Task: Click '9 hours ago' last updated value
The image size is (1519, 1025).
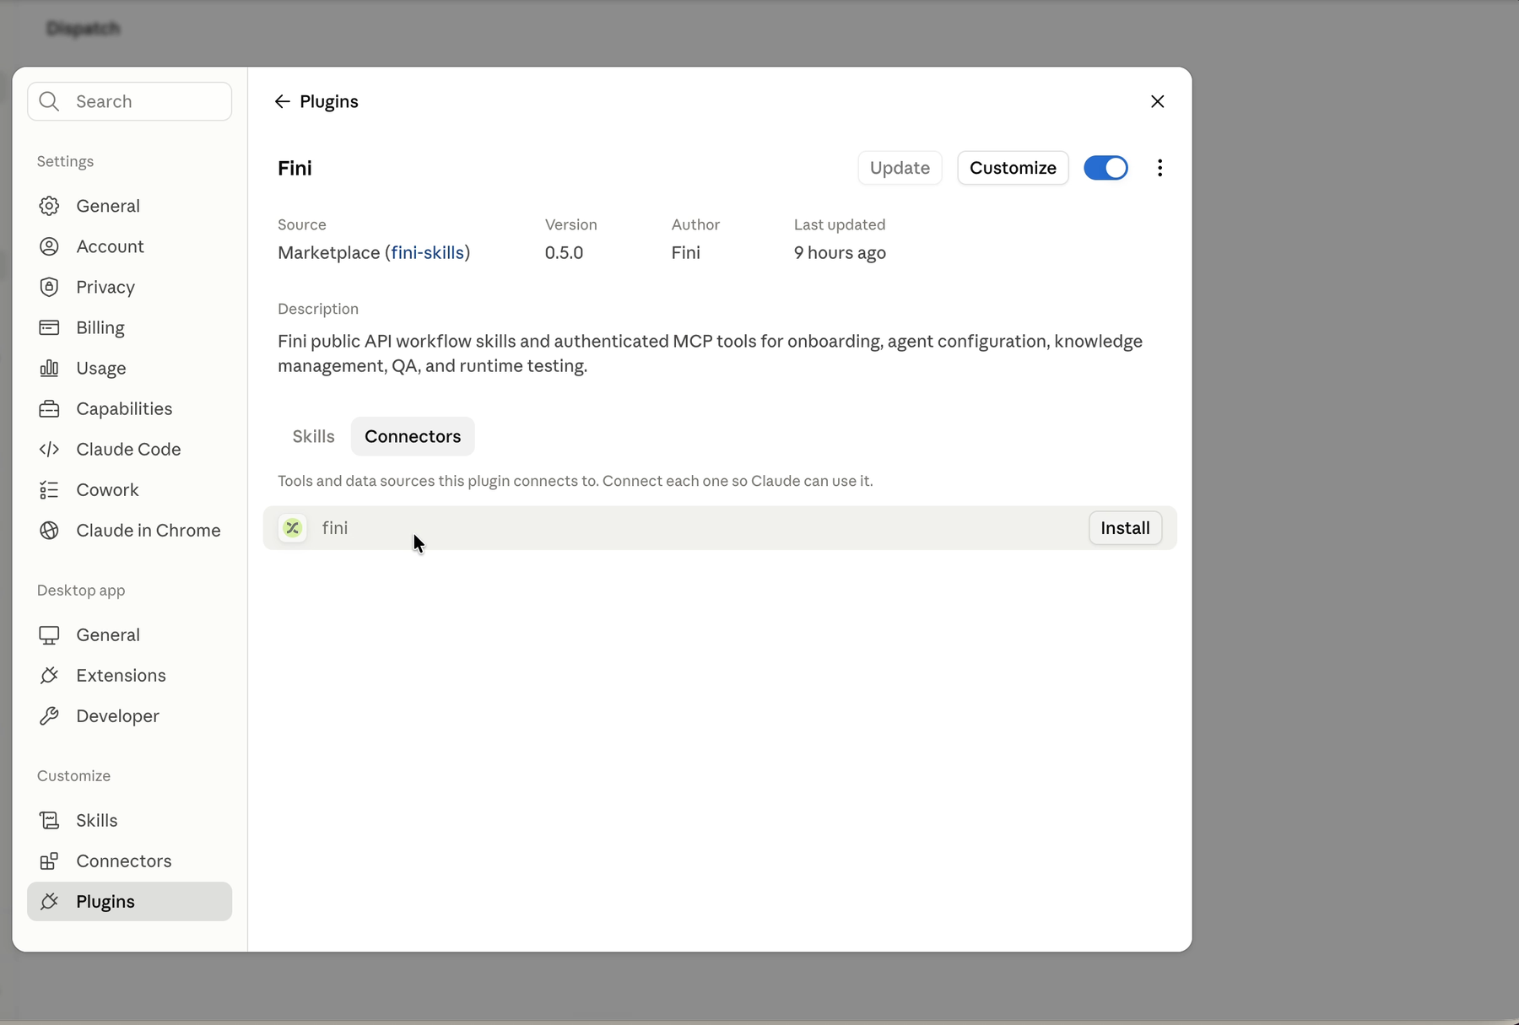Action: [840, 252]
